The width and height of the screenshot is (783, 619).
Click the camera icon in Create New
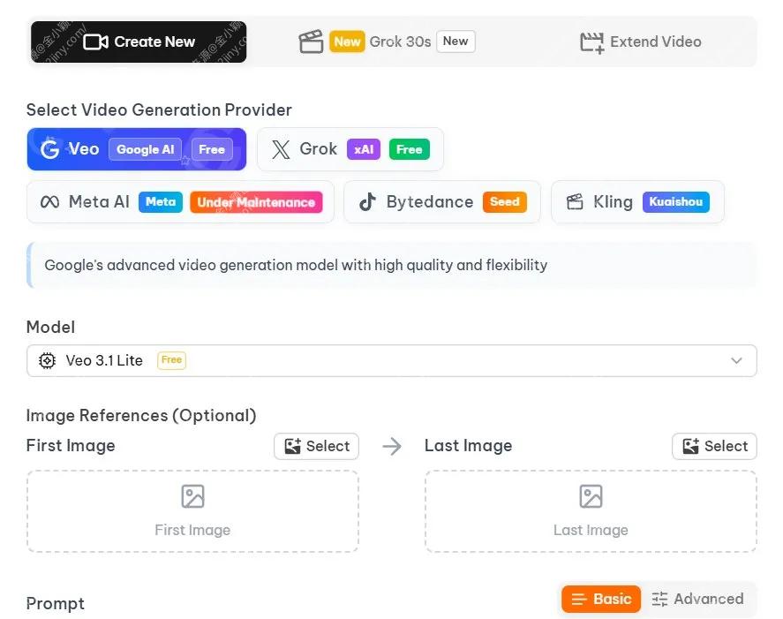coord(95,42)
